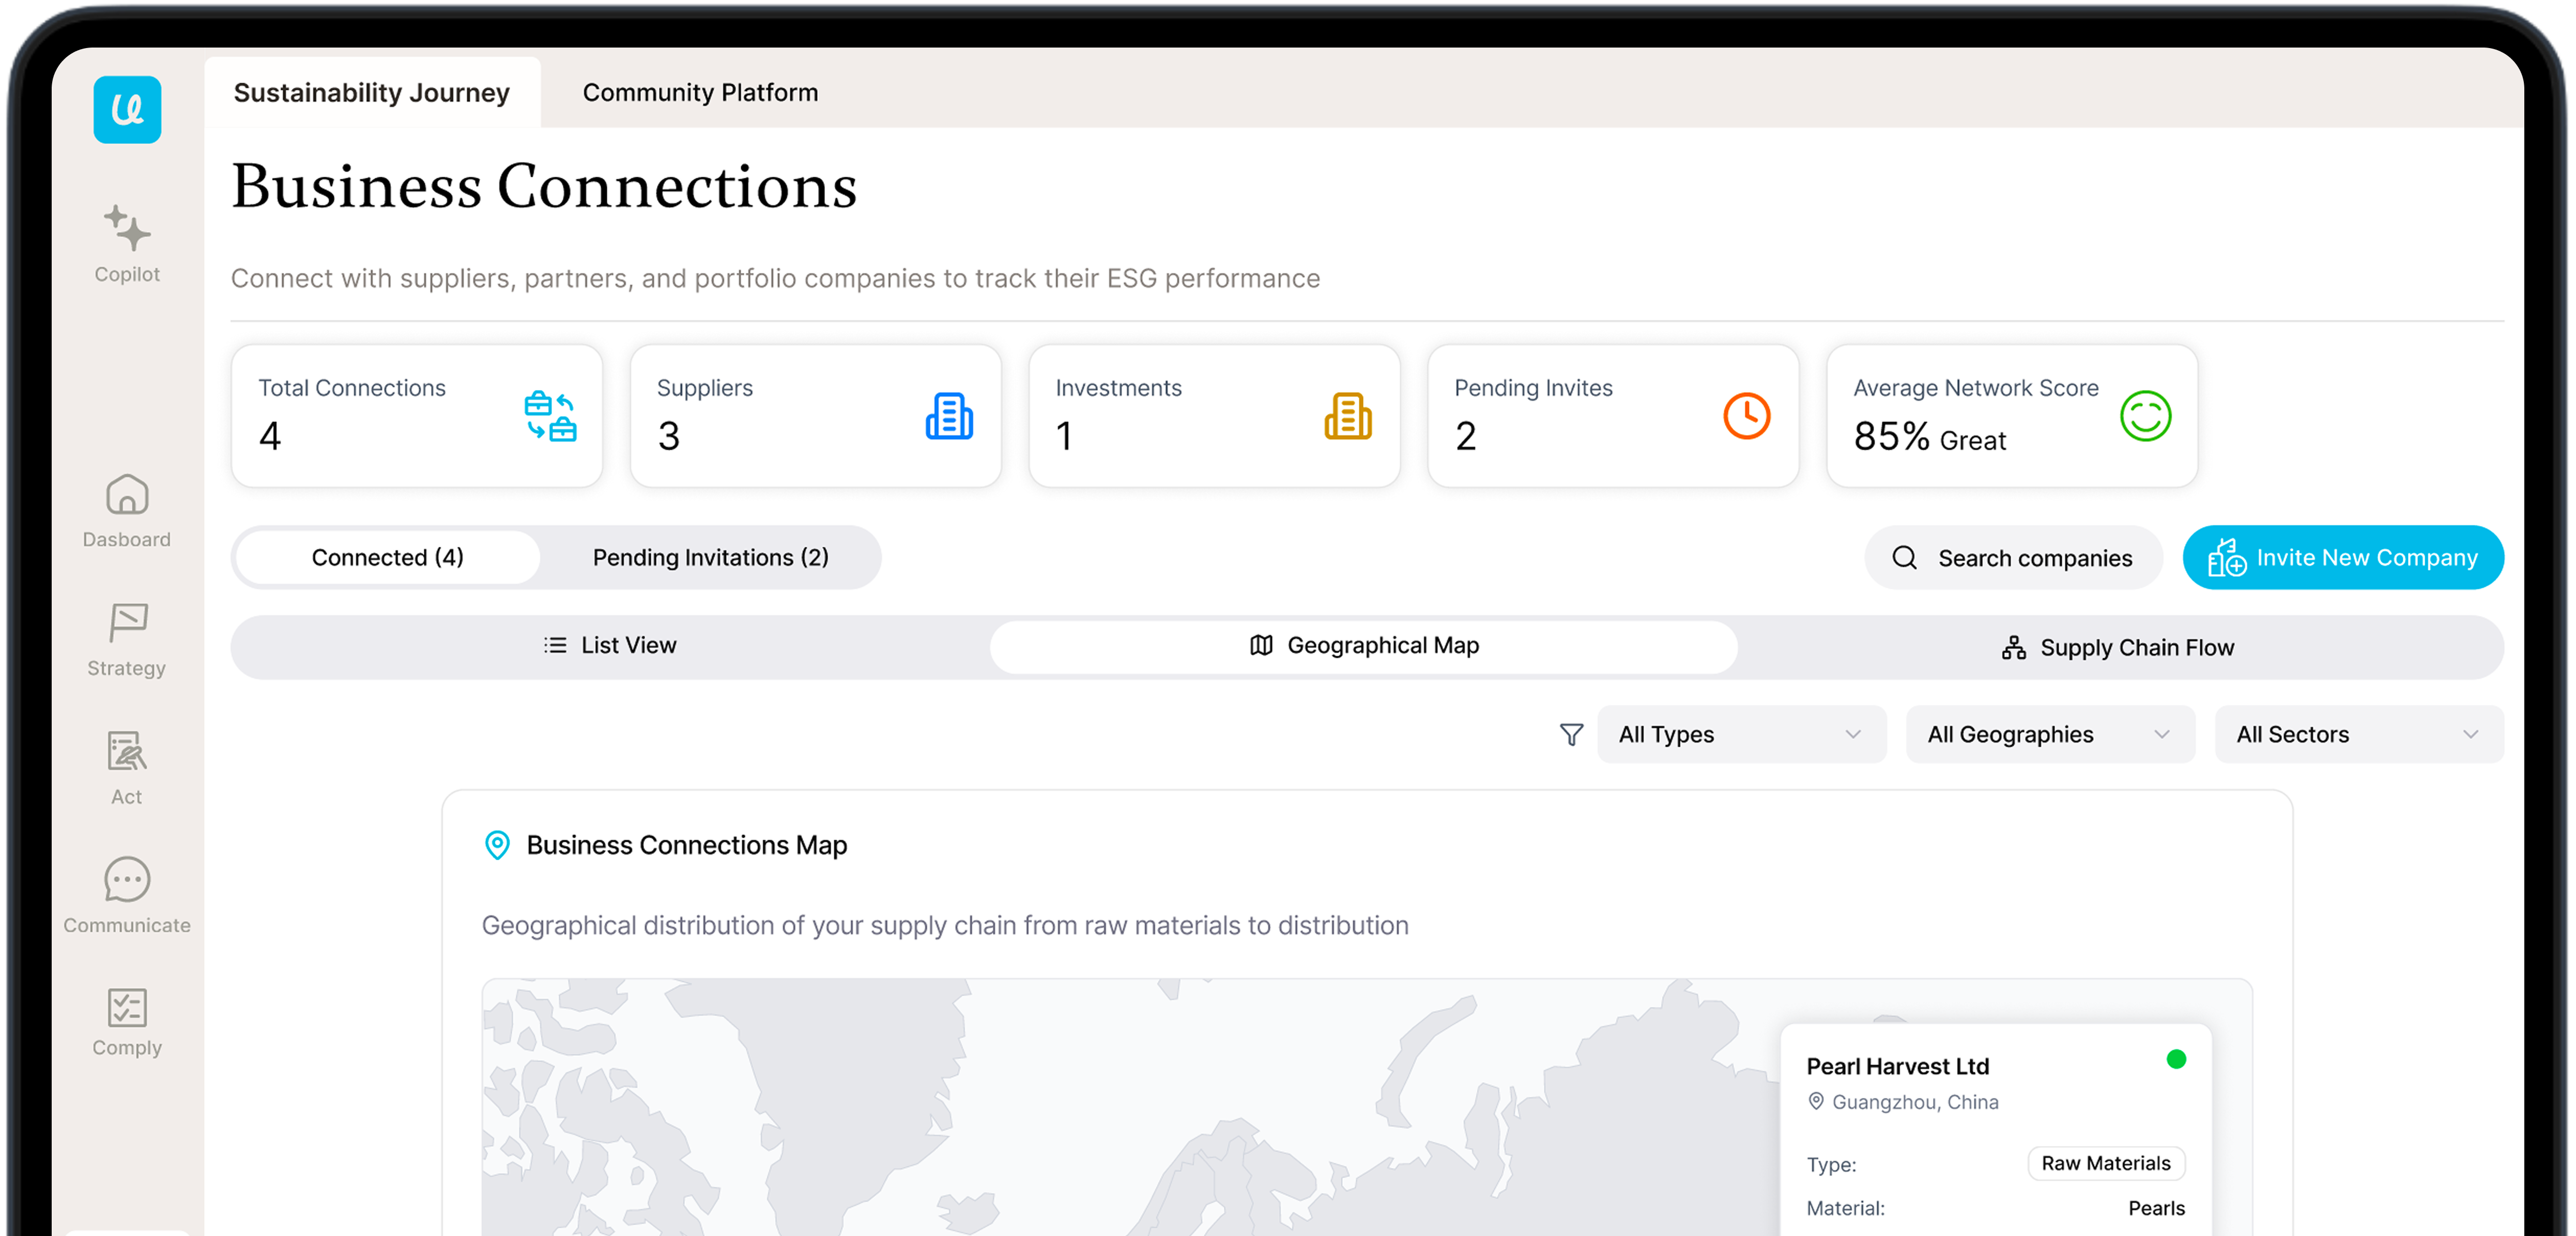Go to Dashboard home icon
Screen dimensions: 2576x1236
click(127, 495)
